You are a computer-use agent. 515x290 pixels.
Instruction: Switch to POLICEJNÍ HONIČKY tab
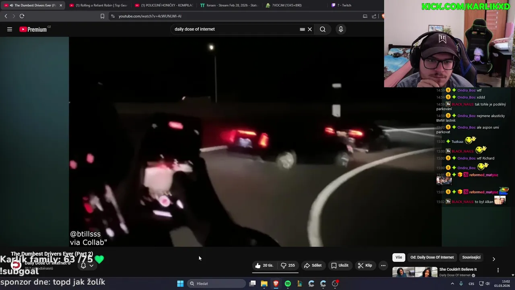coord(163,5)
